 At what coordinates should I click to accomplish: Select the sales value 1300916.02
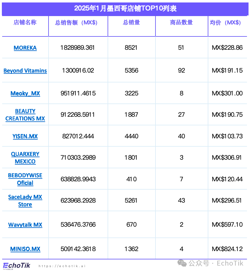click(78, 70)
